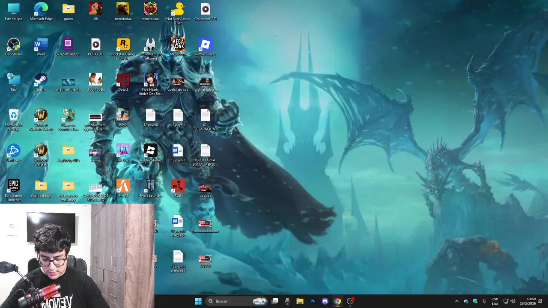Select the Grabación (28) video file

[x=205, y=12]
